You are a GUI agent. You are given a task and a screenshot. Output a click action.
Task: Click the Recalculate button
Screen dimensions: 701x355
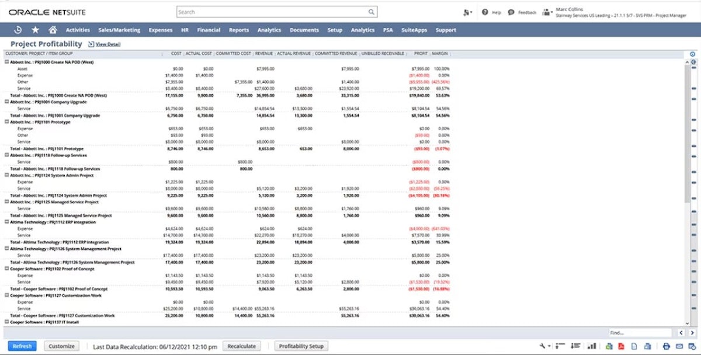click(241, 346)
